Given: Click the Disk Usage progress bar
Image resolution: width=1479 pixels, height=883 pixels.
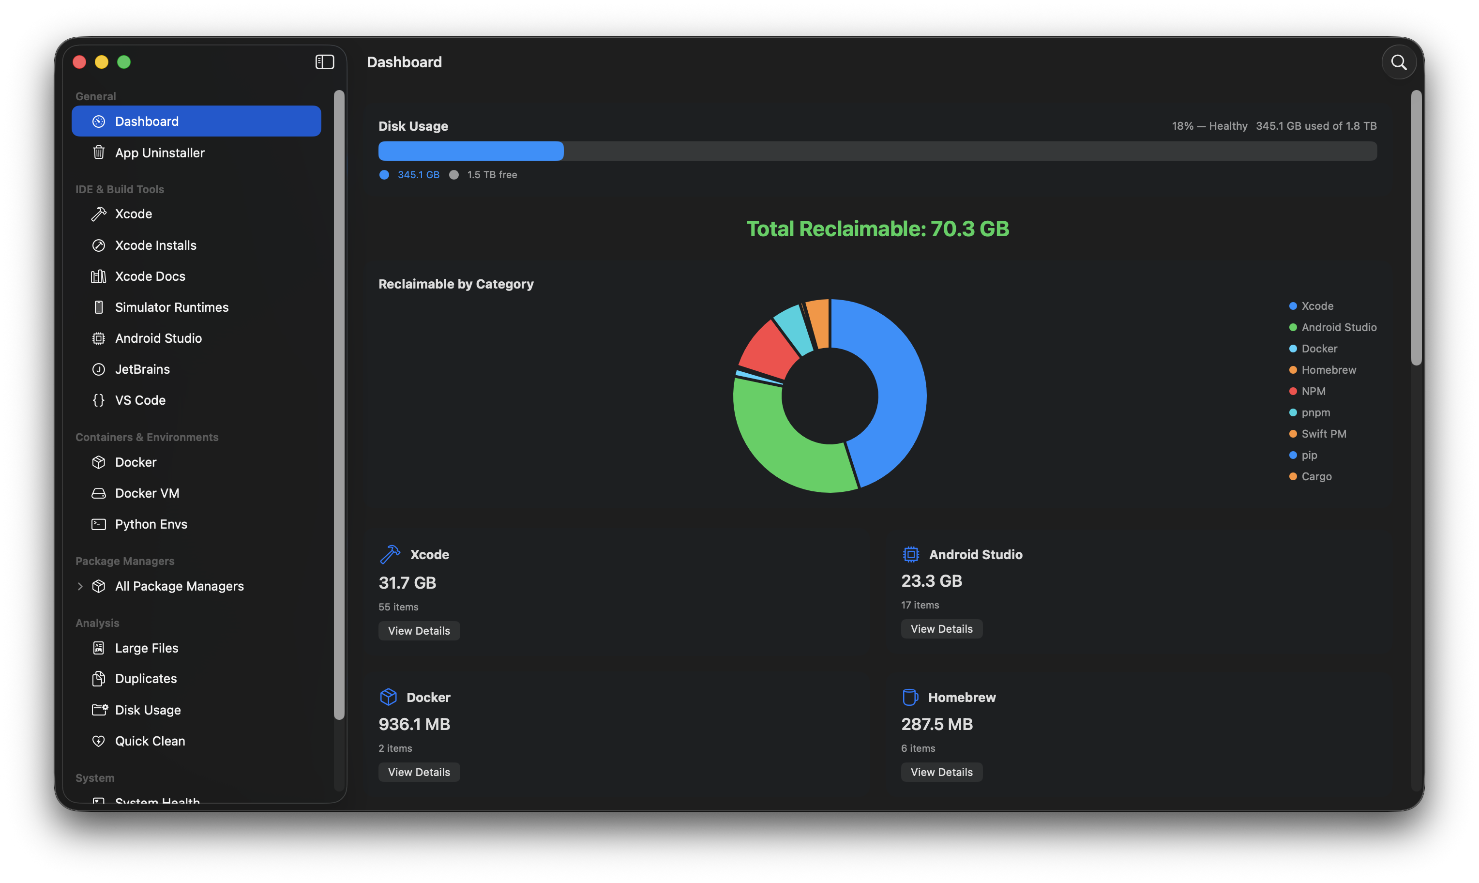Looking at the screenshot, I should (x=878, y=151).
